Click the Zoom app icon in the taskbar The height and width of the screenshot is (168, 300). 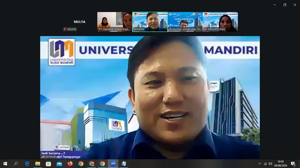click(113, 164)
